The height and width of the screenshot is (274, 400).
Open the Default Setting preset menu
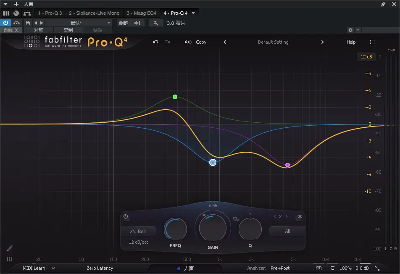tap(273, 42)
